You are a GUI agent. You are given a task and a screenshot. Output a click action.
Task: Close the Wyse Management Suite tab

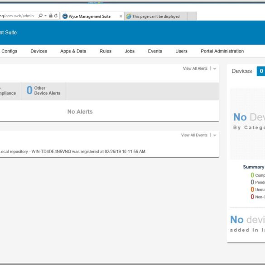(120, 16)
